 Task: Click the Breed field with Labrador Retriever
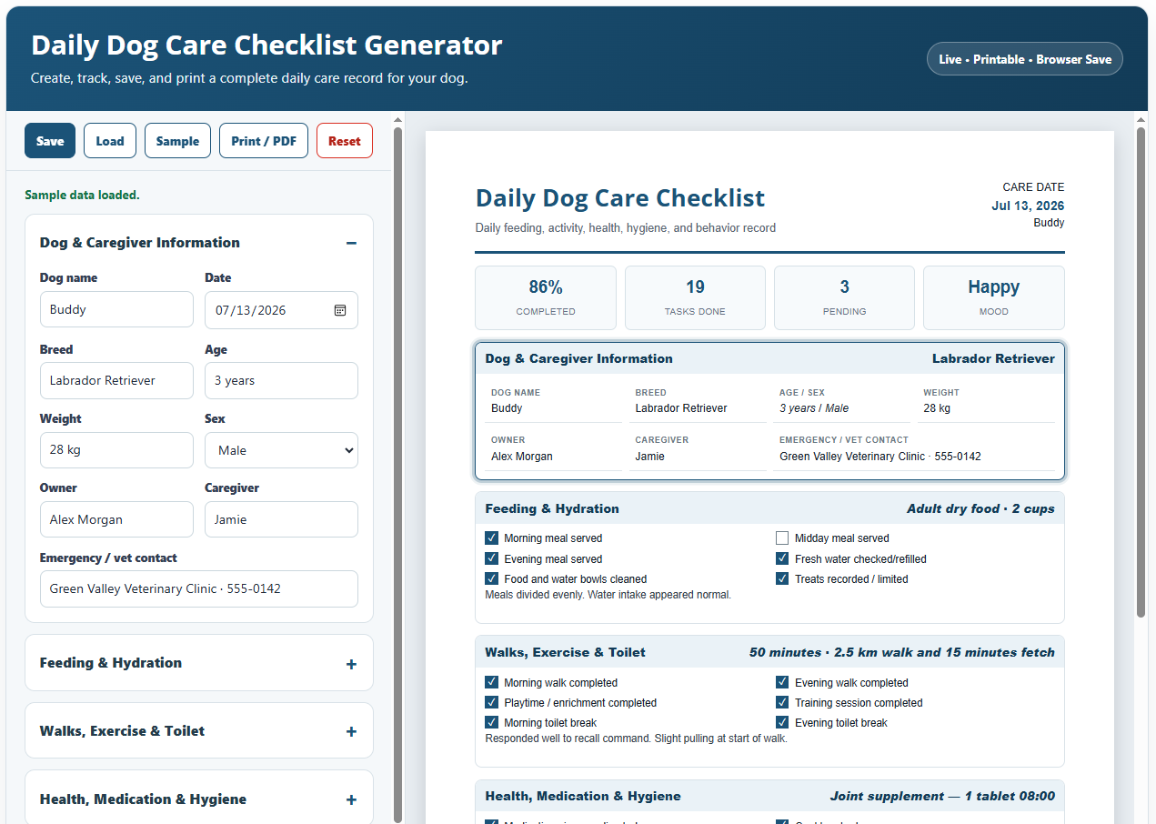coord(116,380)
